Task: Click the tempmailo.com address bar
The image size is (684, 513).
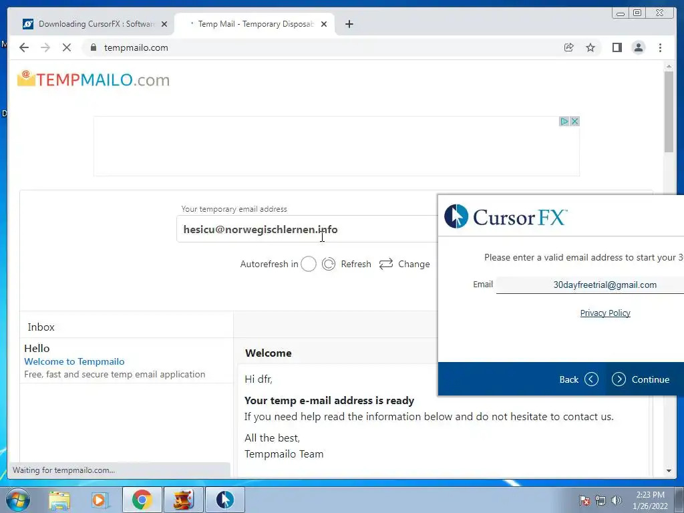Action: [323, 47]
